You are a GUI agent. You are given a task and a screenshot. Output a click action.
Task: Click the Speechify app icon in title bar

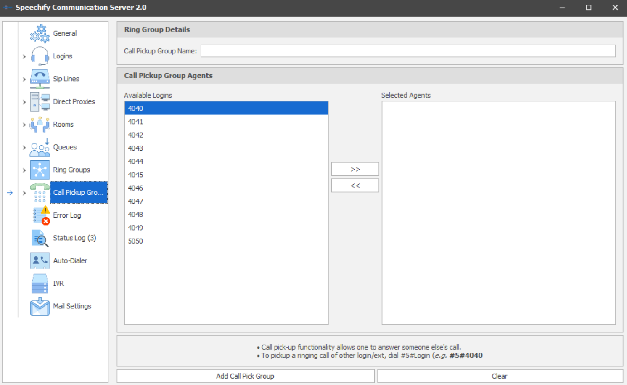point(8,8)
